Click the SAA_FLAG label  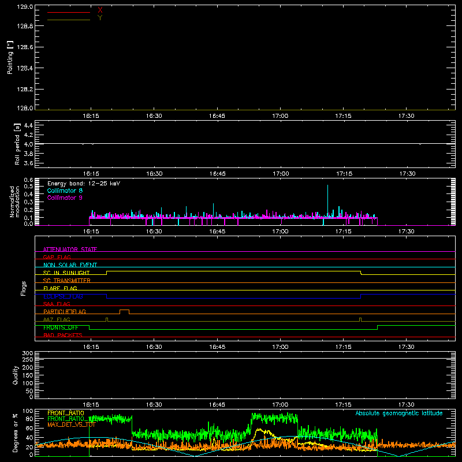click(57, 304)
